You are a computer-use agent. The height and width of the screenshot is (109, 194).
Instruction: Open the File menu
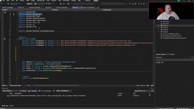(x=4, y=1)
